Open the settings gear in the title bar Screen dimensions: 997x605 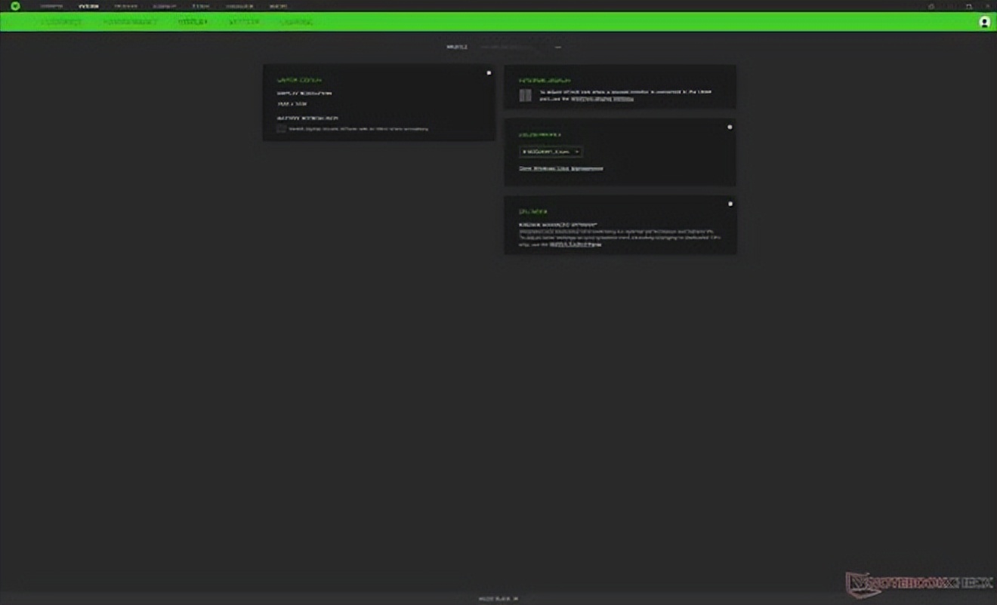[931, 6]
